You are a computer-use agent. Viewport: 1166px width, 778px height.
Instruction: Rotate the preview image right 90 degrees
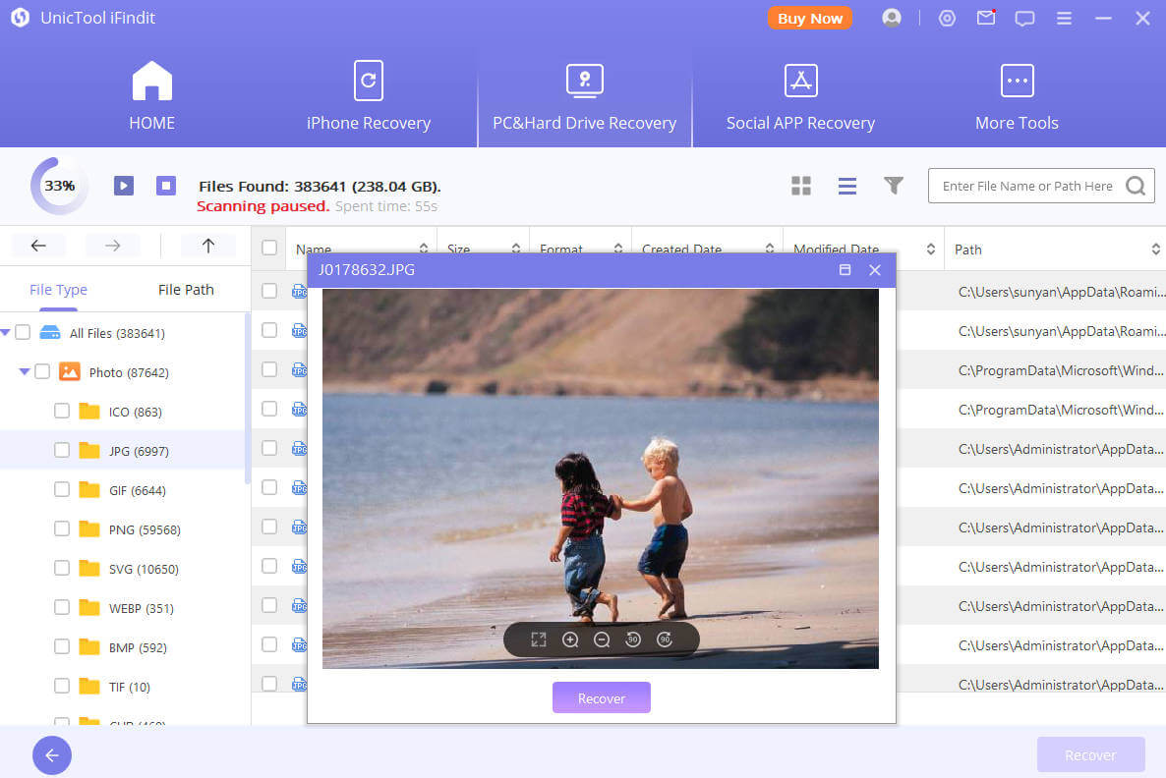pyautogui.click(x=665, y=639)
